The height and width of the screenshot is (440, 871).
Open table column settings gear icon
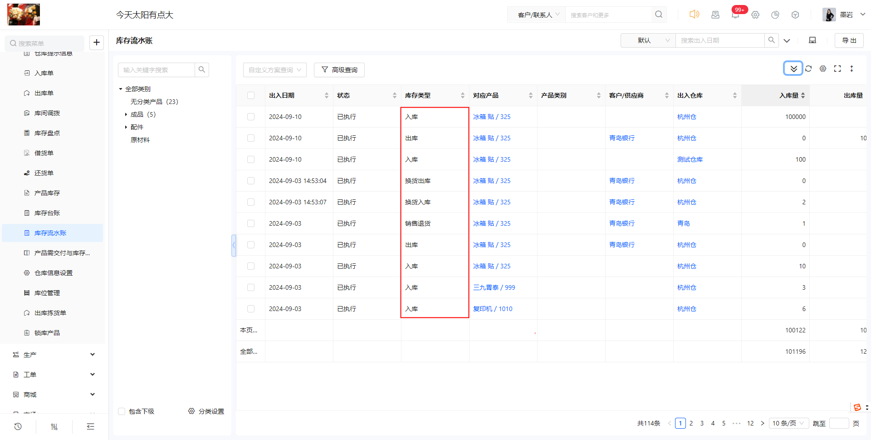coord(823,69)
